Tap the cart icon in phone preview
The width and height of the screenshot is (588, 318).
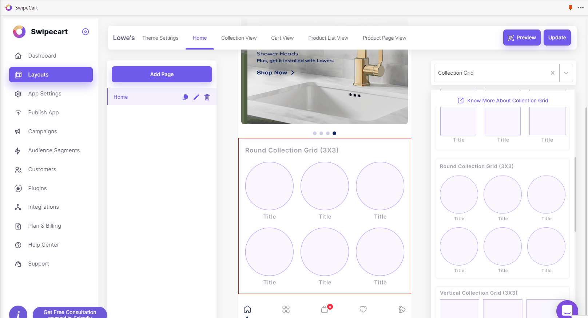point(325,309)
